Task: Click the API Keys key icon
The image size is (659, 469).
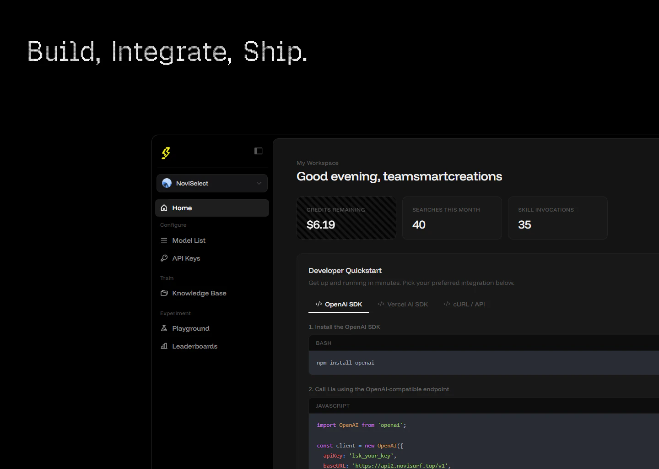Action: [x=164, y=258]
